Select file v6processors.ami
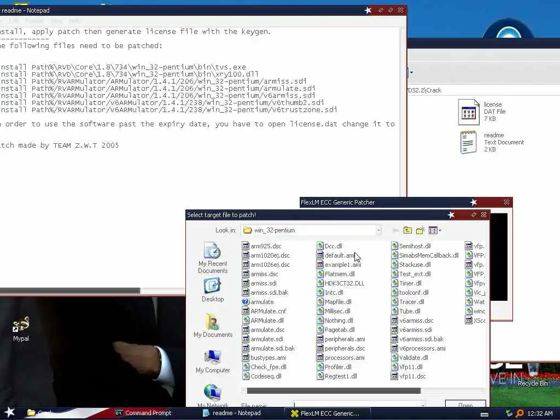Image resolution: width=560 pixels, height=420 pixels. point(418,348)
